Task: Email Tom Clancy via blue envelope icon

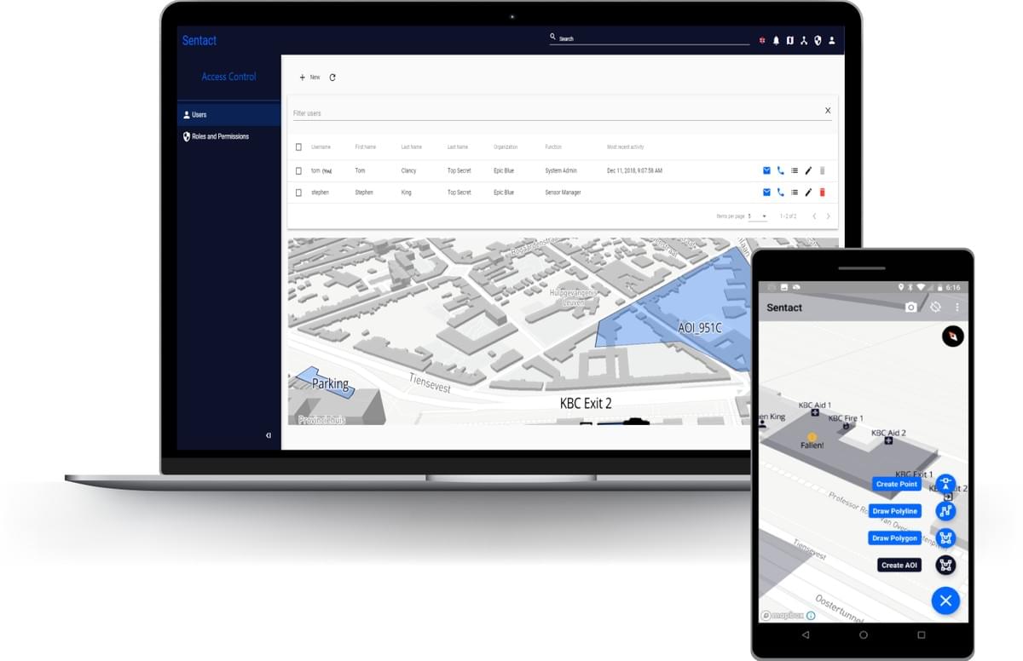Action: coord(766,170)
